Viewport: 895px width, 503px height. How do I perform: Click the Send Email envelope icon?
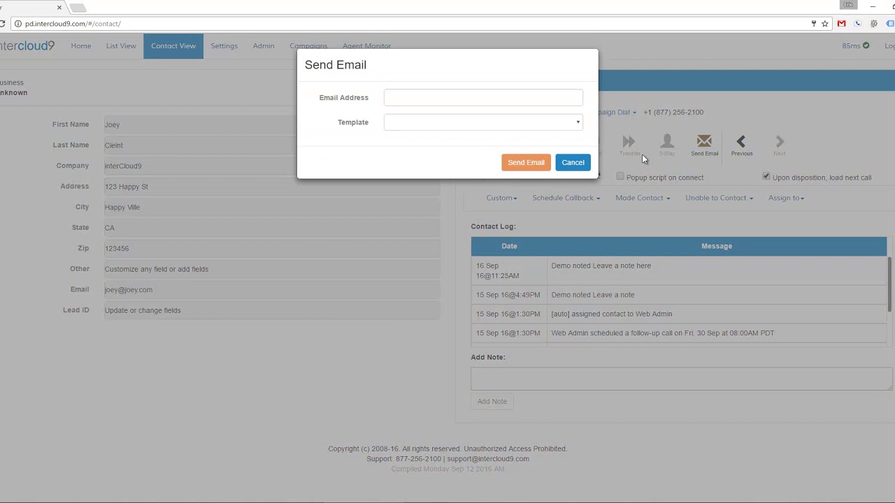coord(704,142)
